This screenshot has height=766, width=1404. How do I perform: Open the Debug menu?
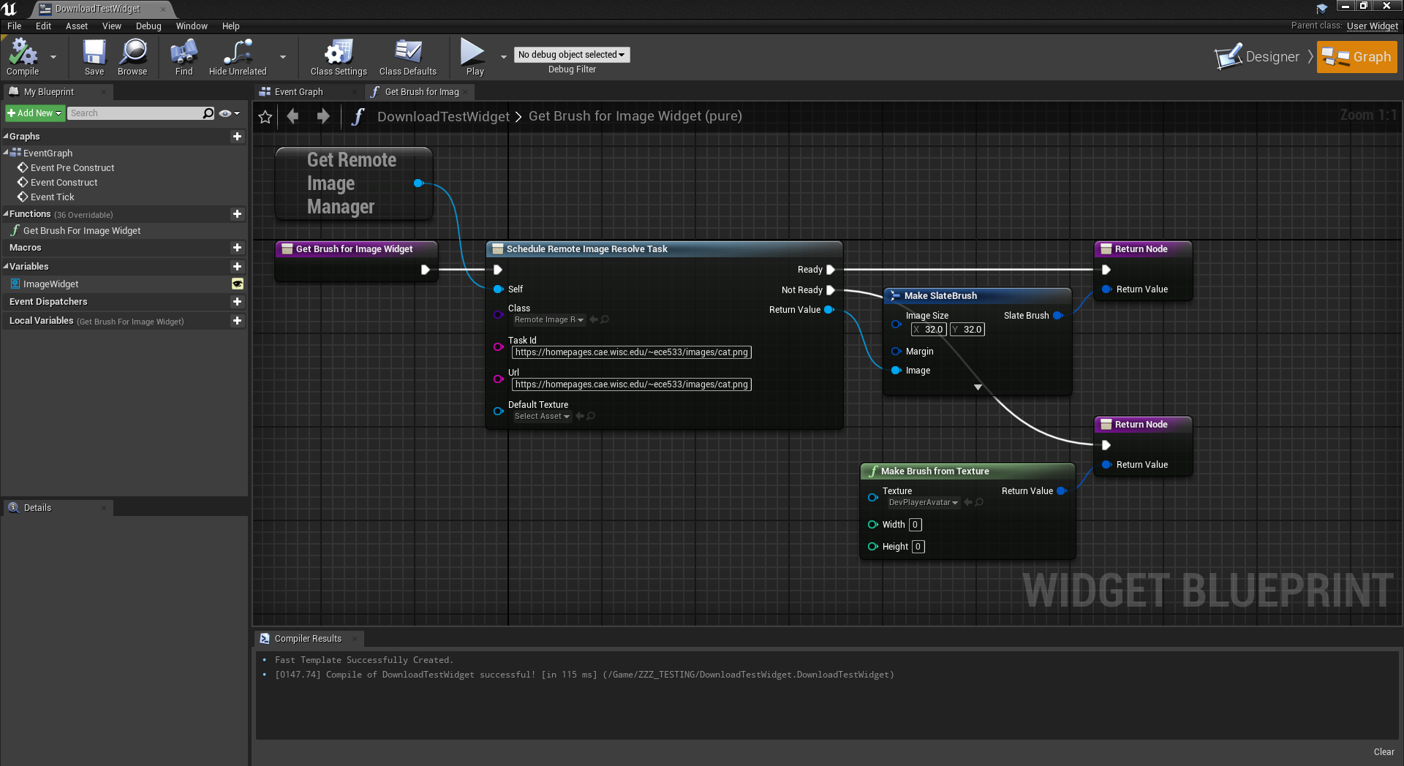click(x=148, y=26)
